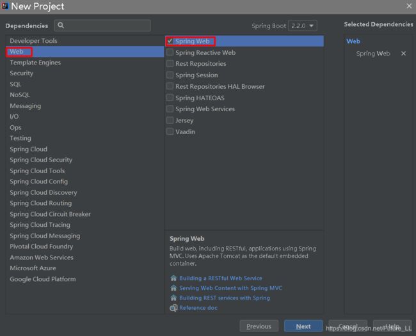Select Spring Cloud Tools category
Screen dimensions: 416x336
pos(85,171)
